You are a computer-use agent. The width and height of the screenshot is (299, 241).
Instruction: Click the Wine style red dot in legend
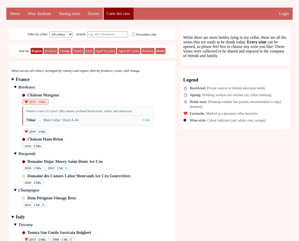point(185,120)
